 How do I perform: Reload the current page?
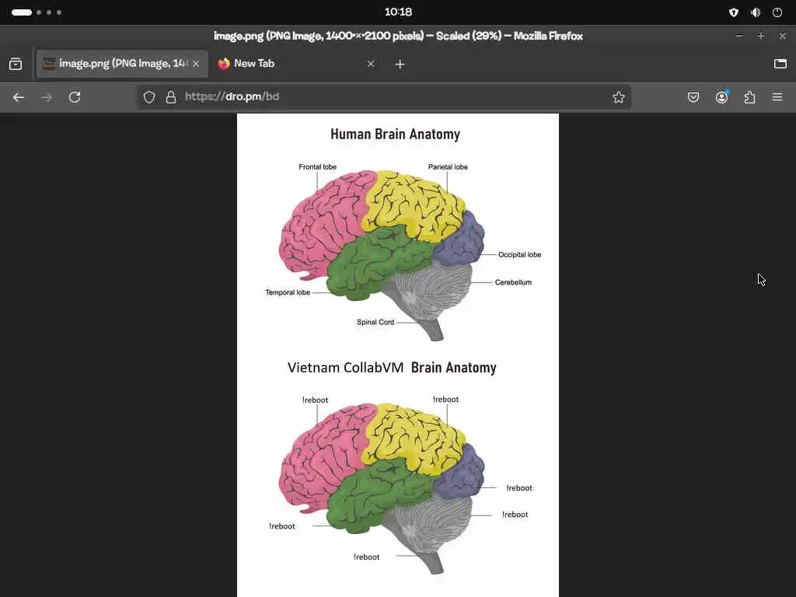click(x=75, y=97)
